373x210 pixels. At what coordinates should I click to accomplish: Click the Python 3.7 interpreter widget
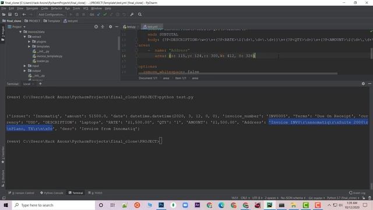(x=343, y=198)
